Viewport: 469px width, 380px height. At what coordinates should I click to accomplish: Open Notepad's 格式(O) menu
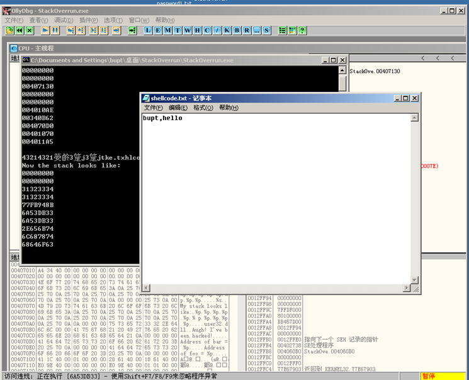pos(203,108)
